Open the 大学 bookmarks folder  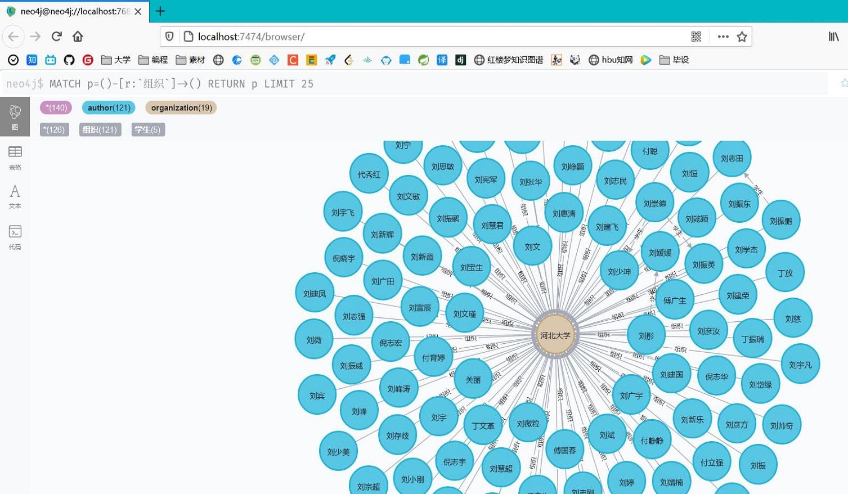116,60
